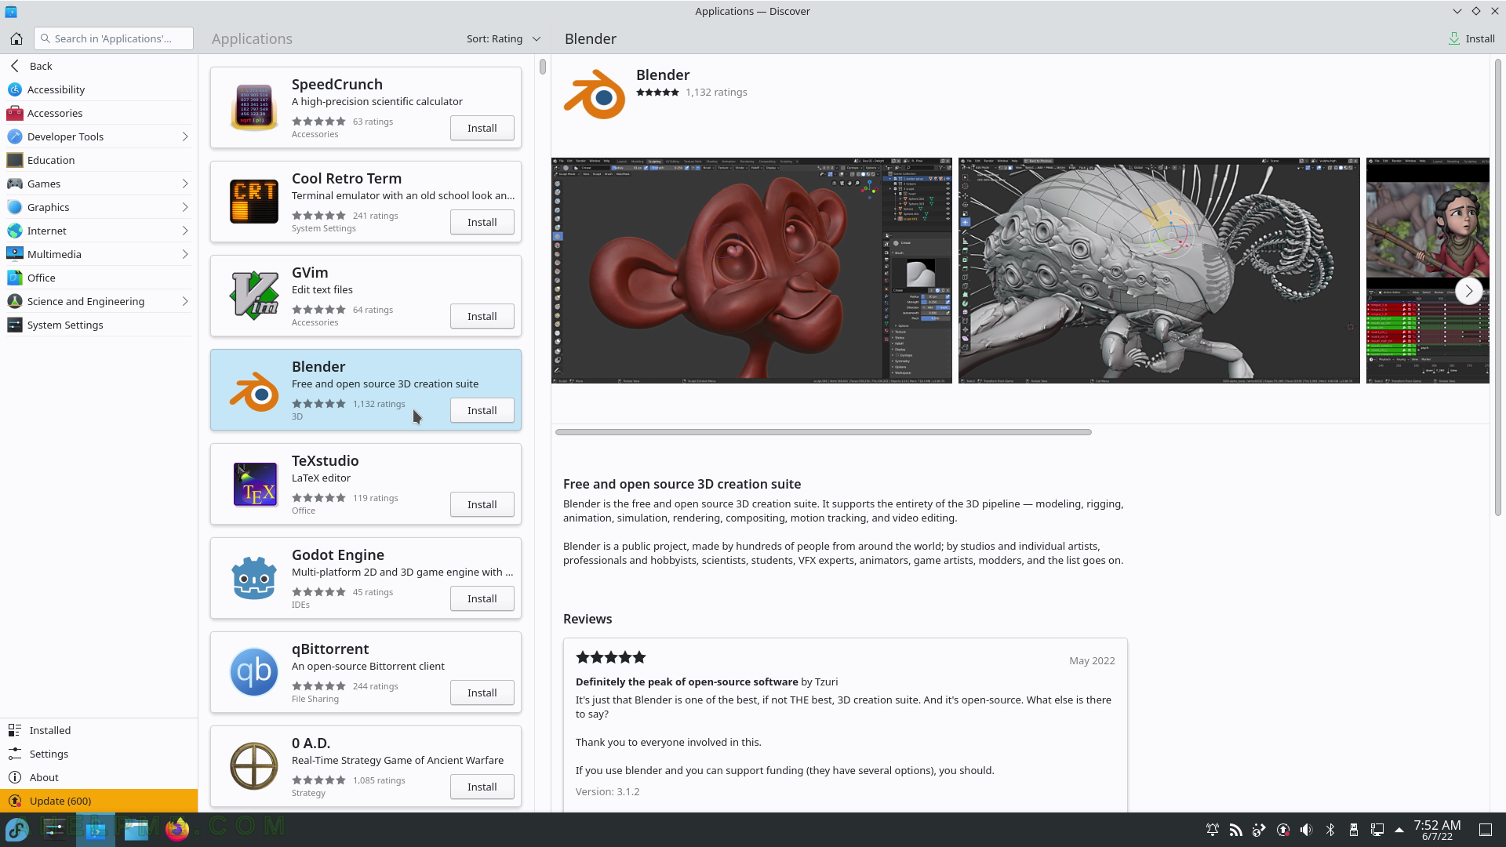Viewport: 1506px width, 847px height.
Task: Open notifications bell in system tray
Action: (x=1212, y=830)
